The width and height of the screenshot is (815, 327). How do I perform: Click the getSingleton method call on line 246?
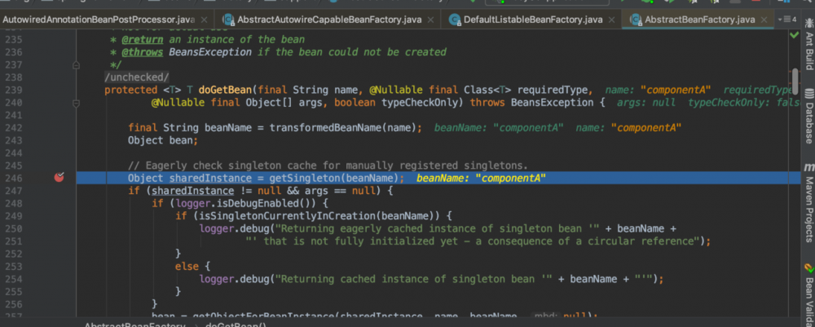(x=305, y=179)
